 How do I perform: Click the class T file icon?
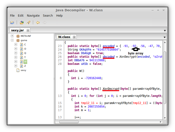pyautogui.click(x=21, y=58)
